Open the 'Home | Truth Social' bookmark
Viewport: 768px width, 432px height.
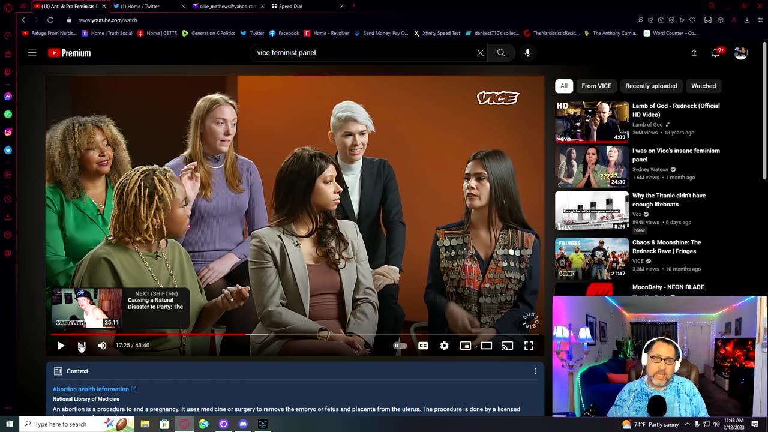pos(107,33)
